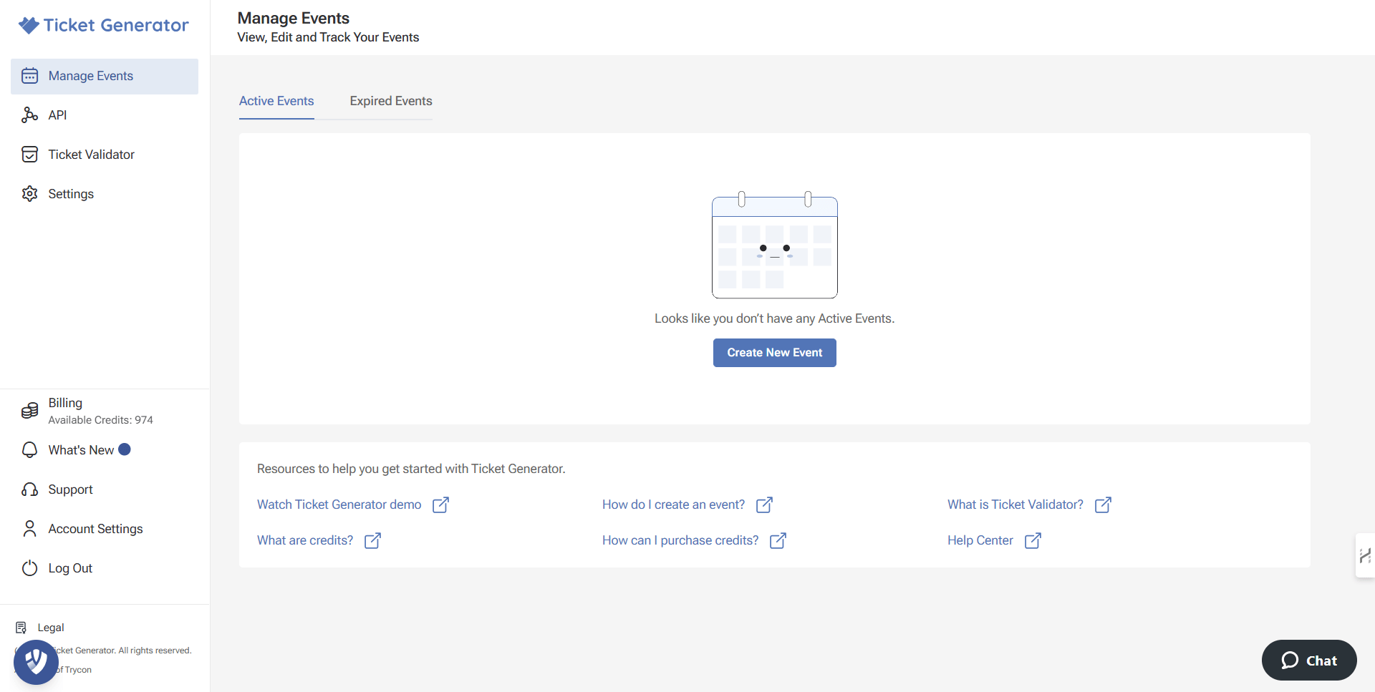Image resolution: width=1375 pixels, height=692 pixels.
Task: Open the What are credits link
Action: tap(305, 540)
